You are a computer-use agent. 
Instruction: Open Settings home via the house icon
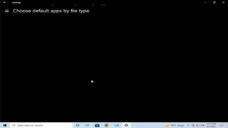7,11
